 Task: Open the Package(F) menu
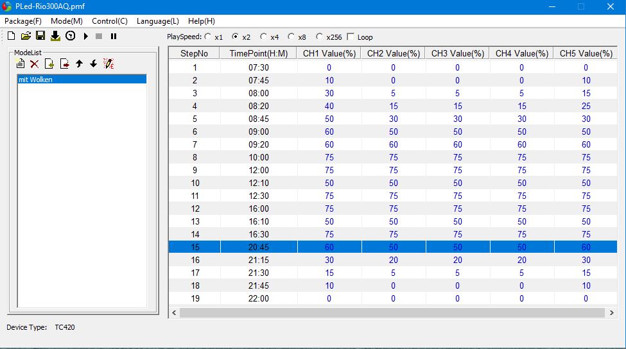click(22, 21)
